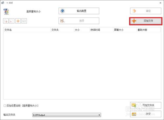Click the blue gear icon on 输出配置

click(x=62, y=11)
